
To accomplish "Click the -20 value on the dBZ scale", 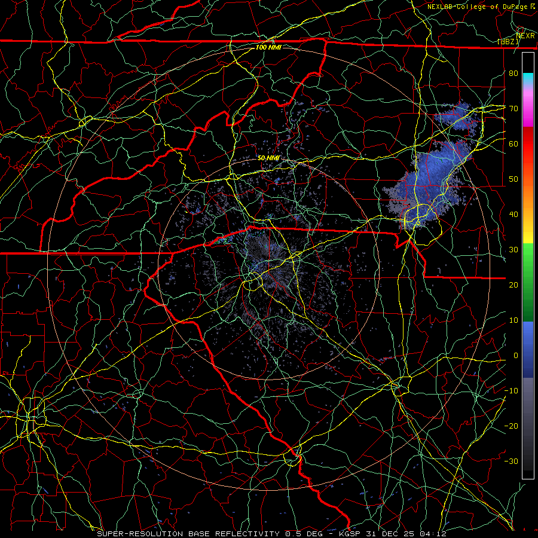I will [511, 426].
